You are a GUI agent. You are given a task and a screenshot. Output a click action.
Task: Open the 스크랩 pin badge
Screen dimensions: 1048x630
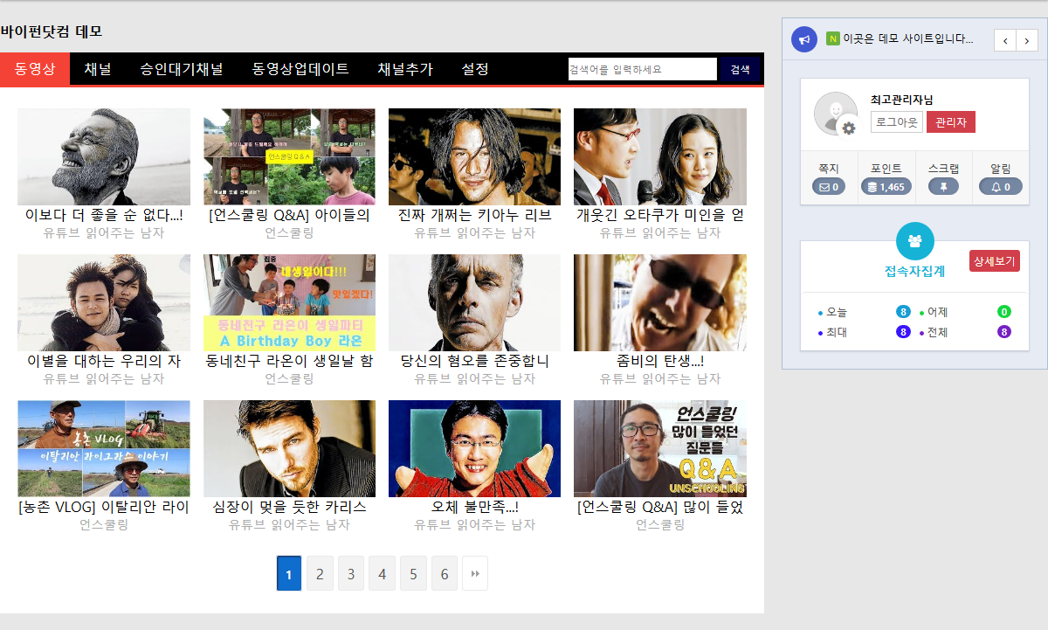(x=943, y=187)
